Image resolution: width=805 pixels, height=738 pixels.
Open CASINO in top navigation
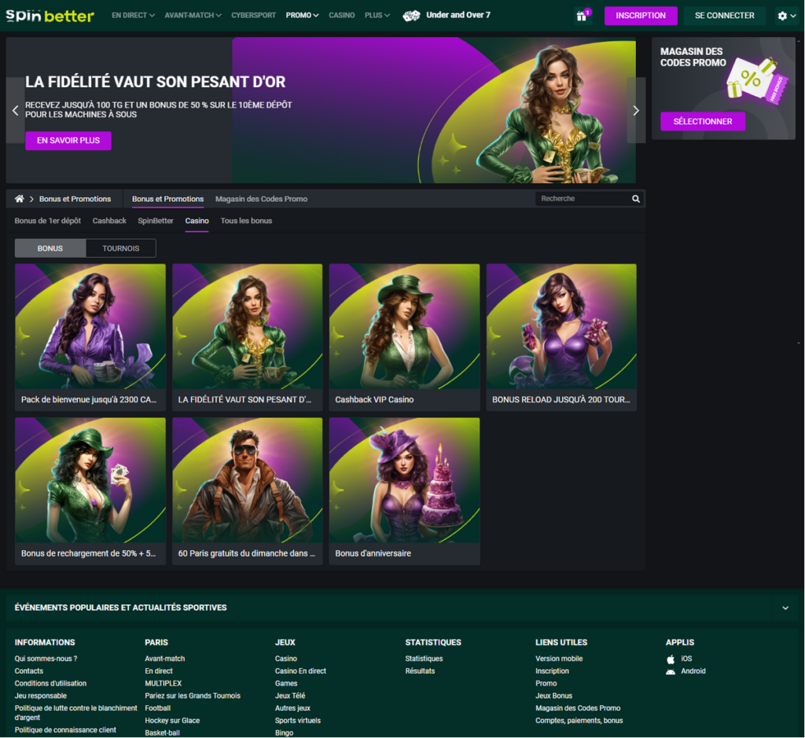pos(341,16)
